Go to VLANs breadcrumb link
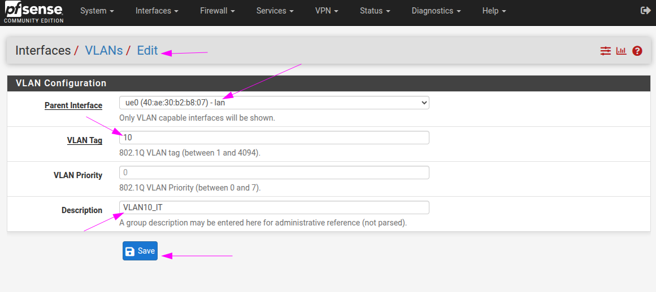The width and height of the screenshot is (656, 292). click(104, 50)
